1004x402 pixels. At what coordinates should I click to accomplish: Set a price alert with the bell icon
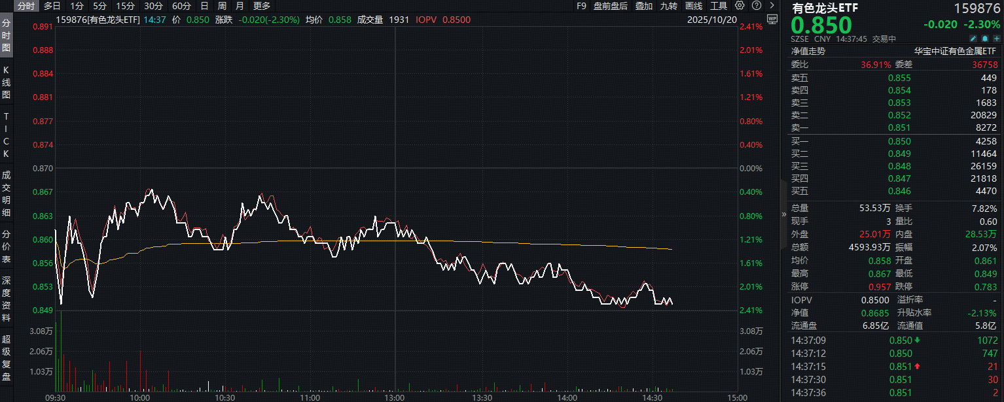(985, 39)
